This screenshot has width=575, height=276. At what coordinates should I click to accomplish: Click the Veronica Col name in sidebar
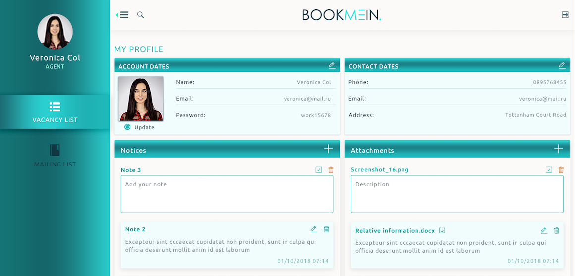(x=55, y=58)
